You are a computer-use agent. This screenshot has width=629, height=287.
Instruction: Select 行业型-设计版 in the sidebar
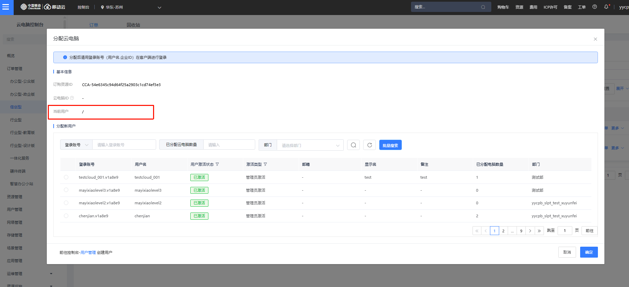click(x=23, y=146)
